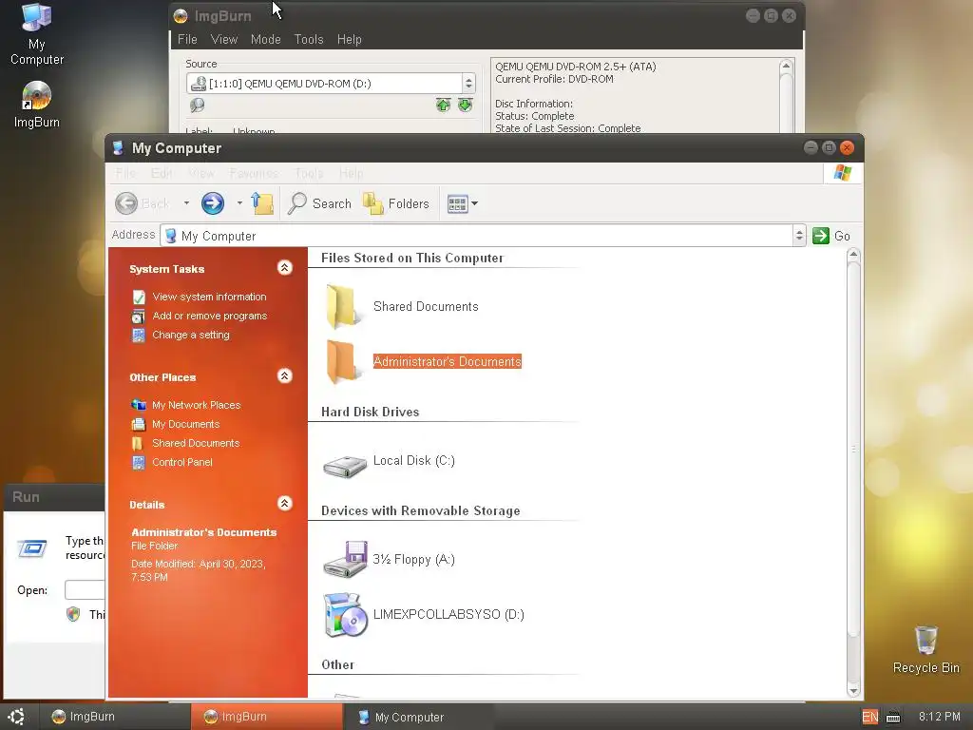The width and height of the screenshot is (973, 730).
Task: Collapse the Details section
Action: click(285, 504)
